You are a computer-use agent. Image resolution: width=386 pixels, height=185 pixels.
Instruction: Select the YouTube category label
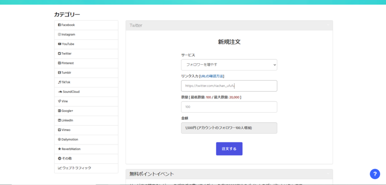tap(68, 44)
